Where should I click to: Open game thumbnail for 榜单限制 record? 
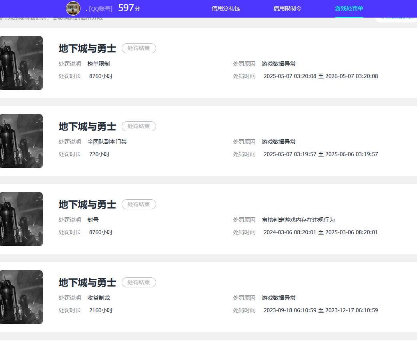click(21, 63)
